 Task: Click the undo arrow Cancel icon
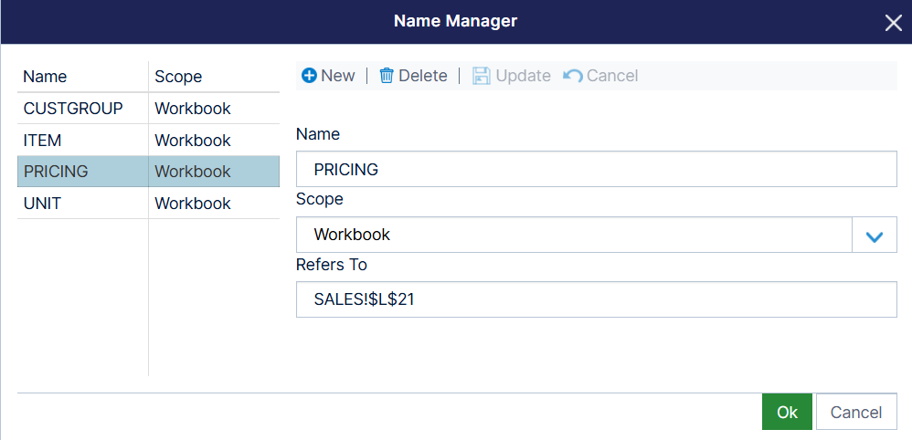[573, 76]
